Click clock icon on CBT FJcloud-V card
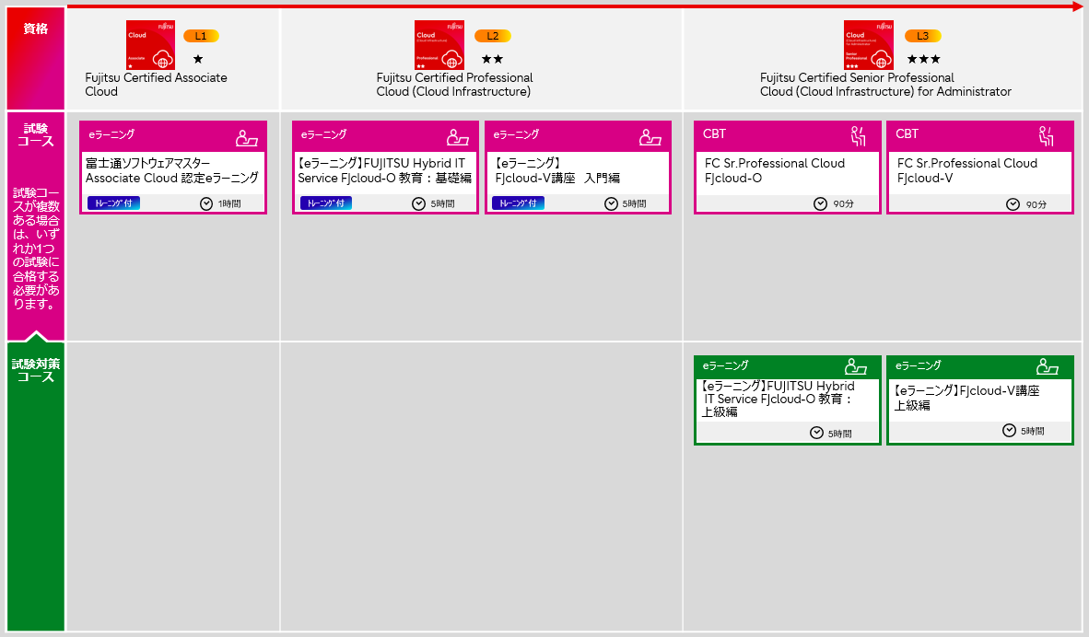Screen dimensions: 1089x637 (1013, 204)
